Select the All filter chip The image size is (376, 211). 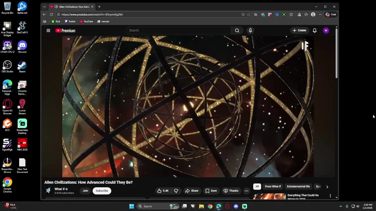click(x=257, y=186)
